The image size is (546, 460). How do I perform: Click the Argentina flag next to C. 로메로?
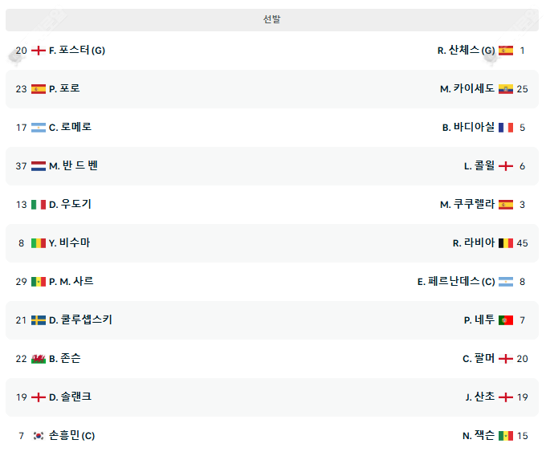pyautogui.click(x=39, y=128)
